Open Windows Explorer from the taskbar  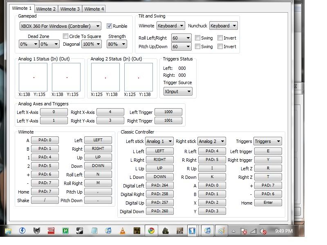click(x=8, y=231)
